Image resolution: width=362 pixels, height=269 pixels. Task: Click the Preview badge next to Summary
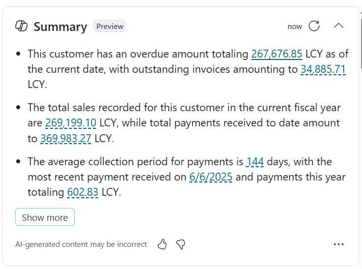click(110, 26)
